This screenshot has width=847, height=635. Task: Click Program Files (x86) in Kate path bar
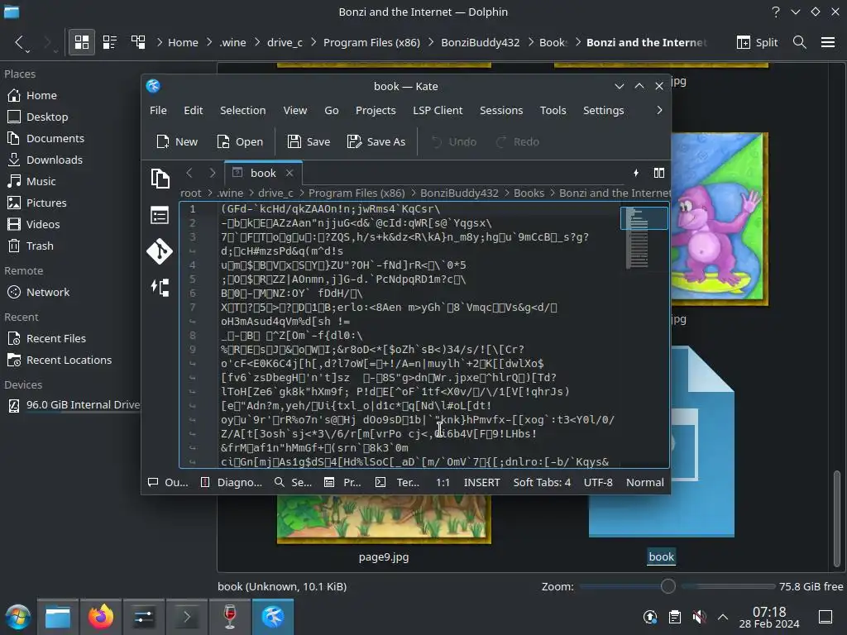357,193
